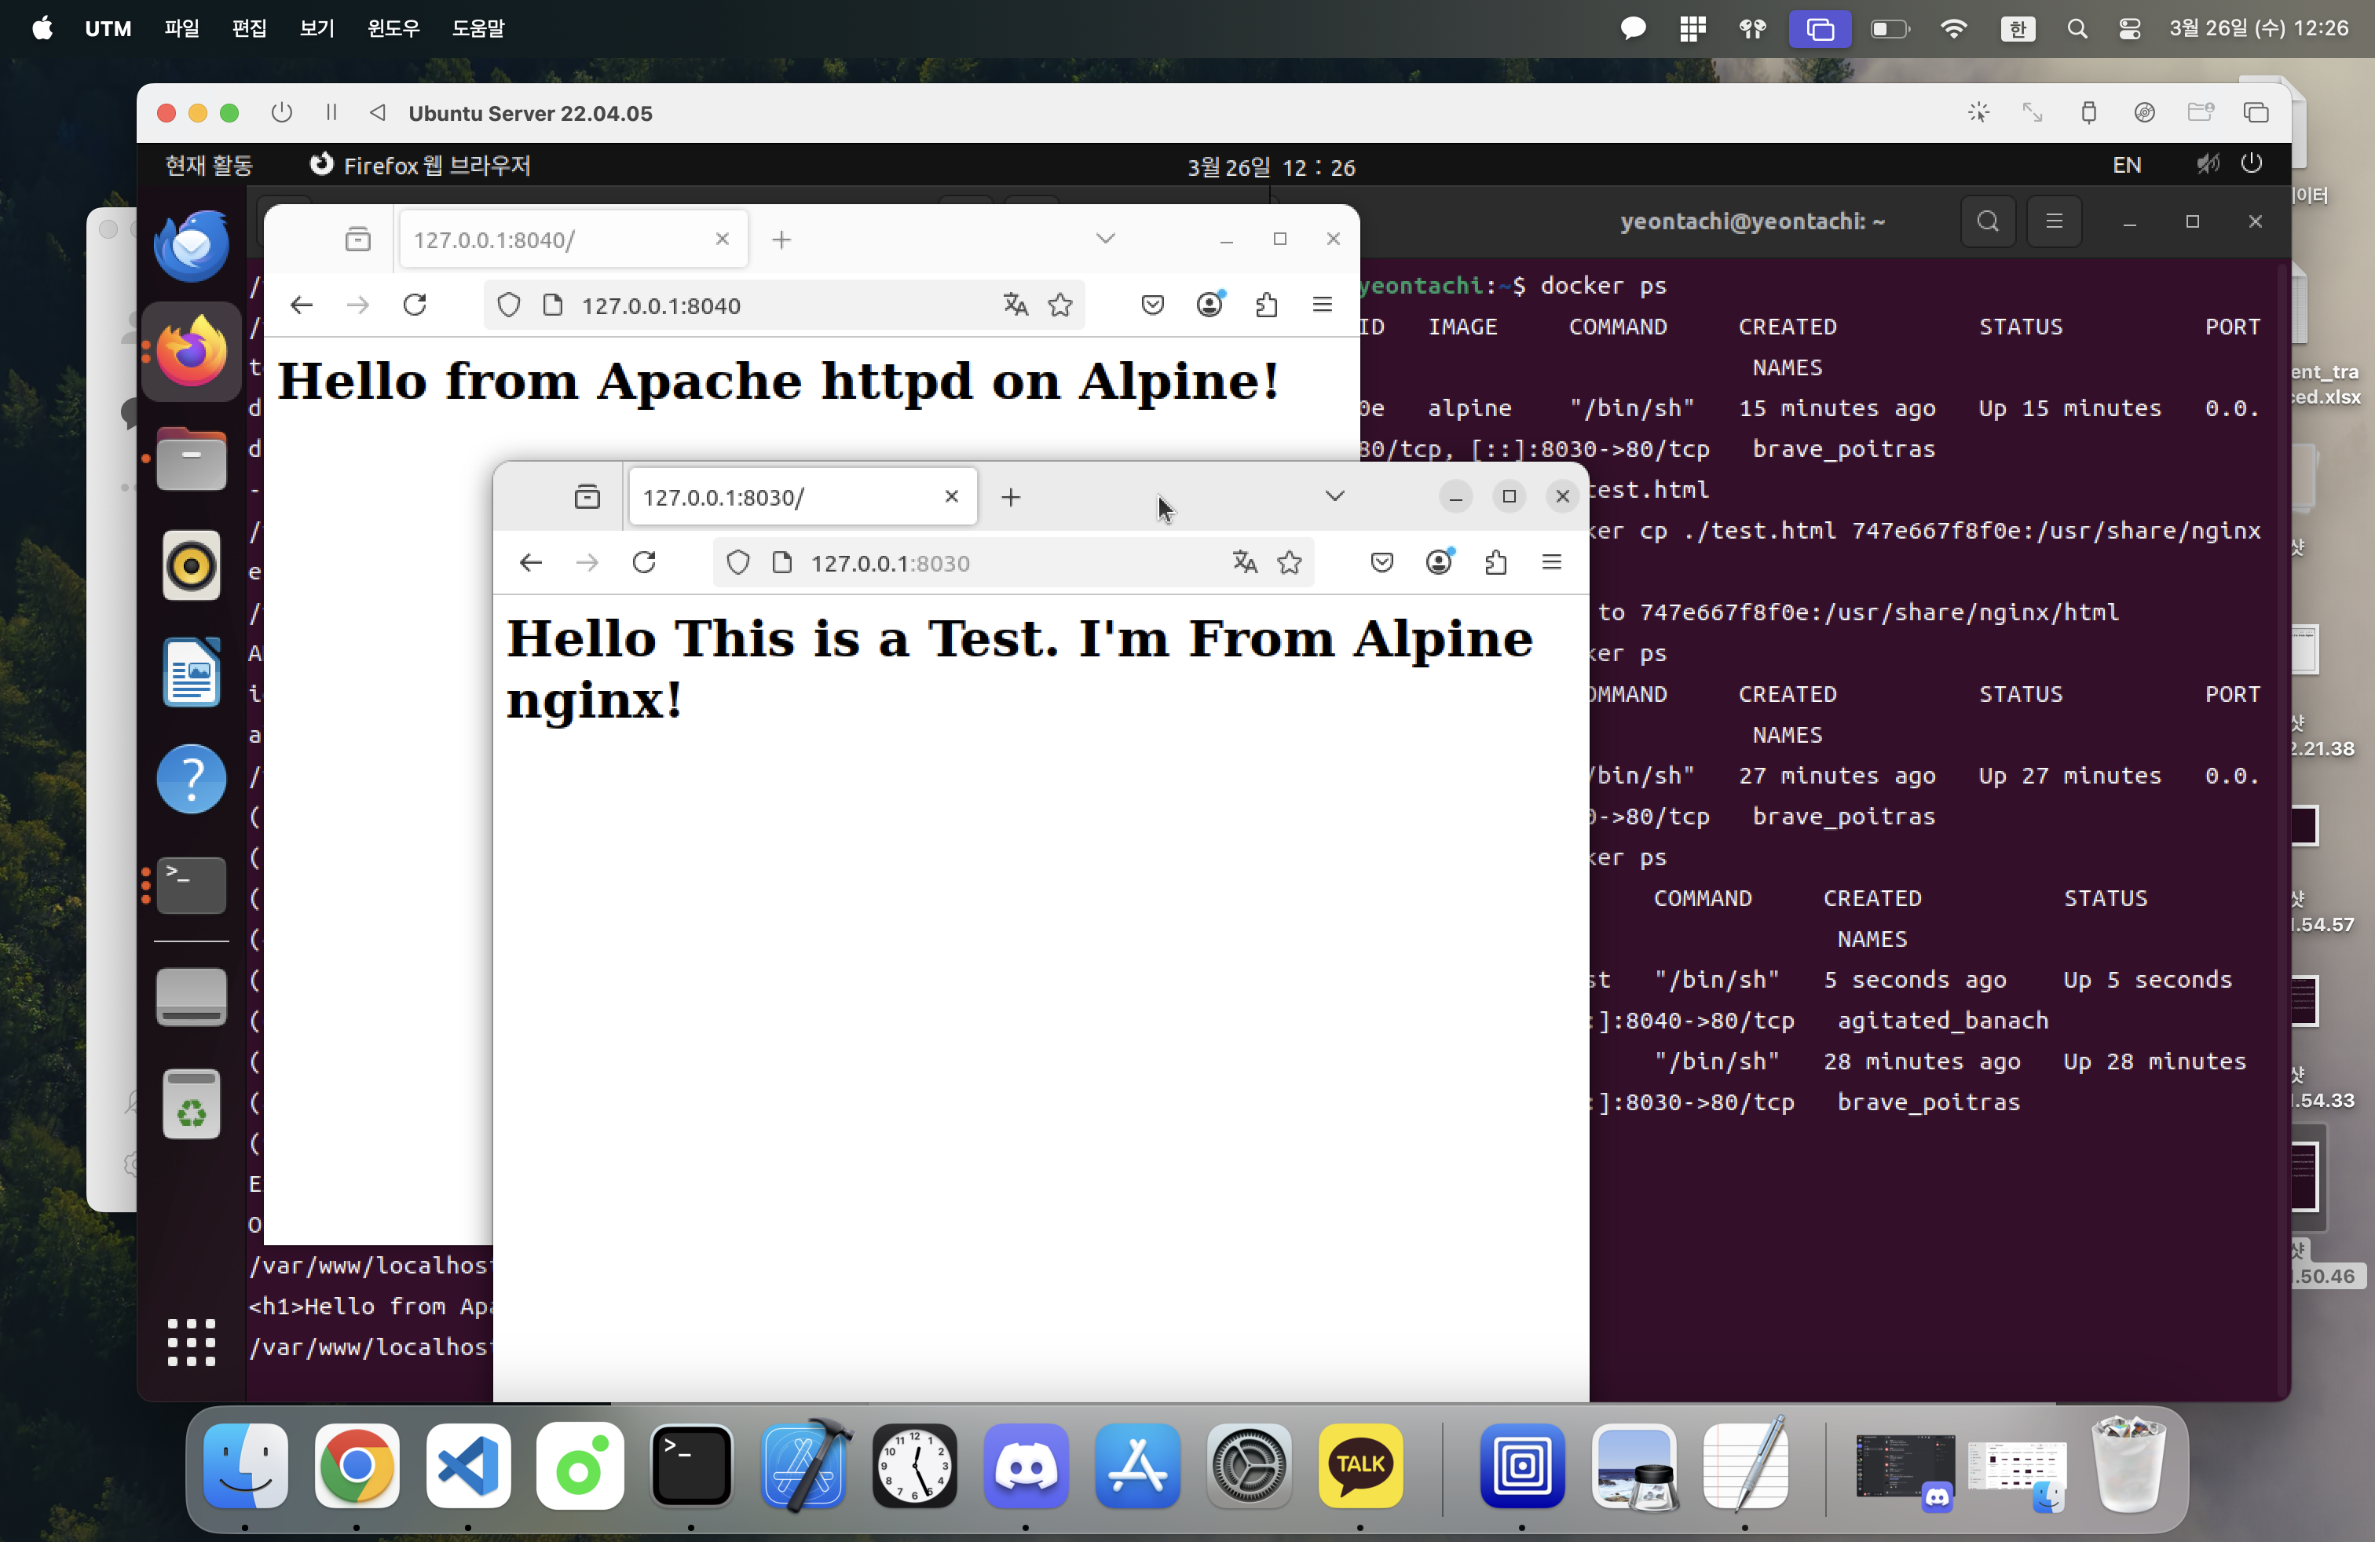The height and width of the screenshot is (1542, 2375).
Task: Click the 127.0.0.1:8030 address bar
Action: [x=1013, y=562]
